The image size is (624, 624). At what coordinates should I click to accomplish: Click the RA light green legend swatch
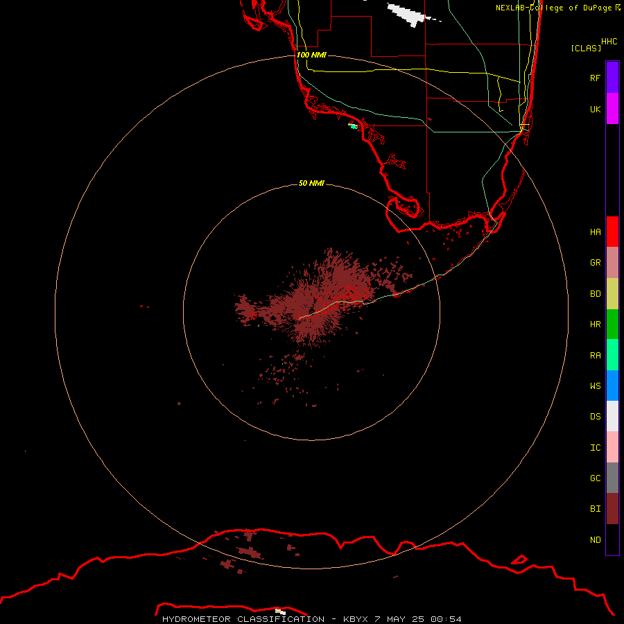pos(612,355)
